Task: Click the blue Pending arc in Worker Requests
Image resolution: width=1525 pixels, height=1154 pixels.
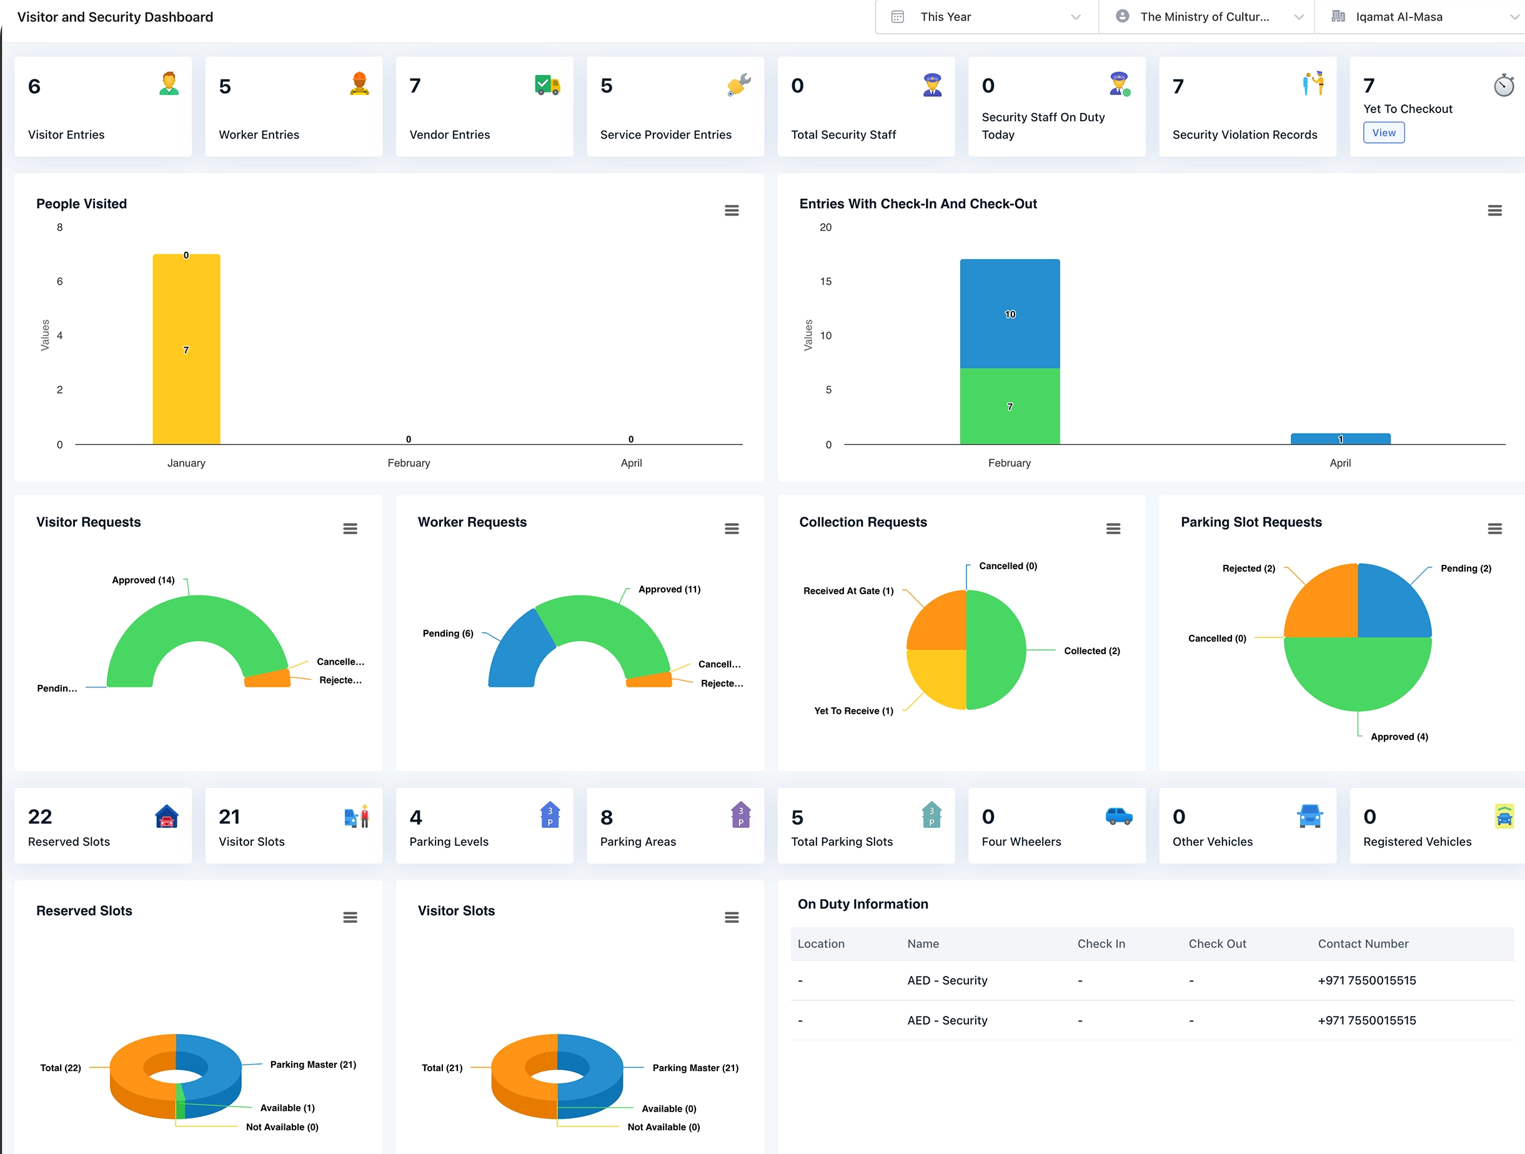Action: tap(517, 653)
